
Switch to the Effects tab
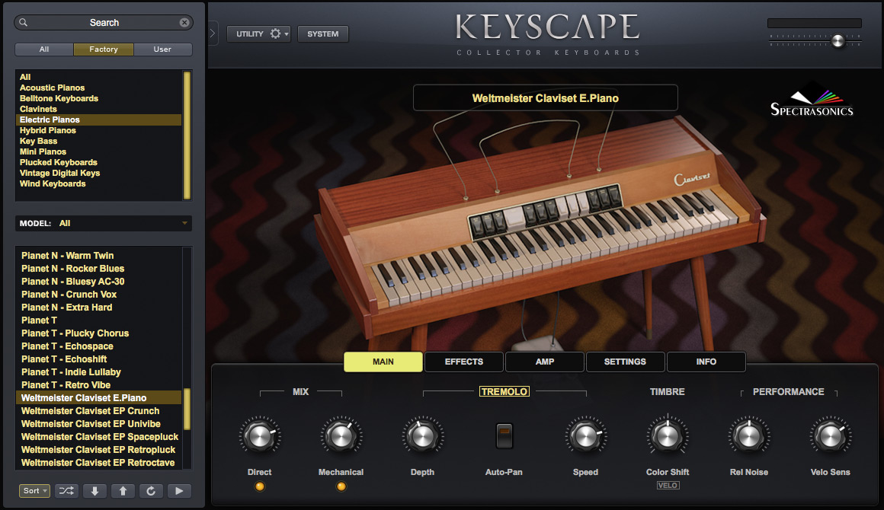tap(463, 362)
